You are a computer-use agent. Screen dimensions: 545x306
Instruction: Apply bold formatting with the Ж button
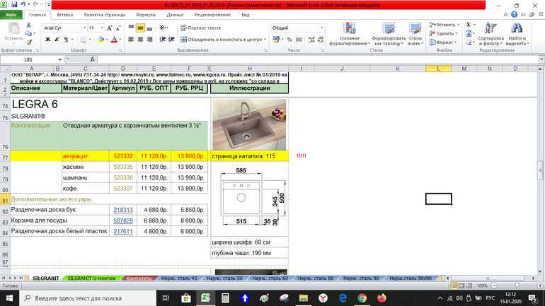46,40
